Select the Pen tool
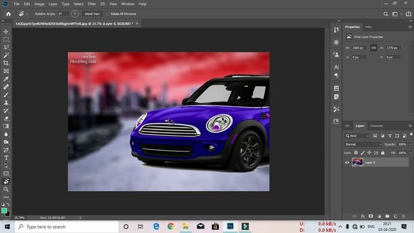The image size is (414, 233). [6, 150]
